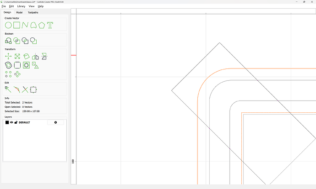This screenshot has width=316, height=189.
Task: Toggle the lock on DEFAULT layer
Action: [16, 122]
